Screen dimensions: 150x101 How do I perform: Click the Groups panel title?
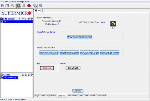[7, 75]
